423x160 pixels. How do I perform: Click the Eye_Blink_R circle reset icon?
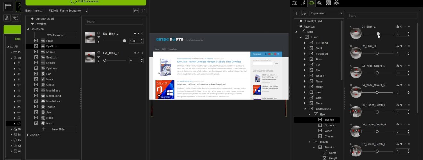pyautogui.click(x=142, y=53)
